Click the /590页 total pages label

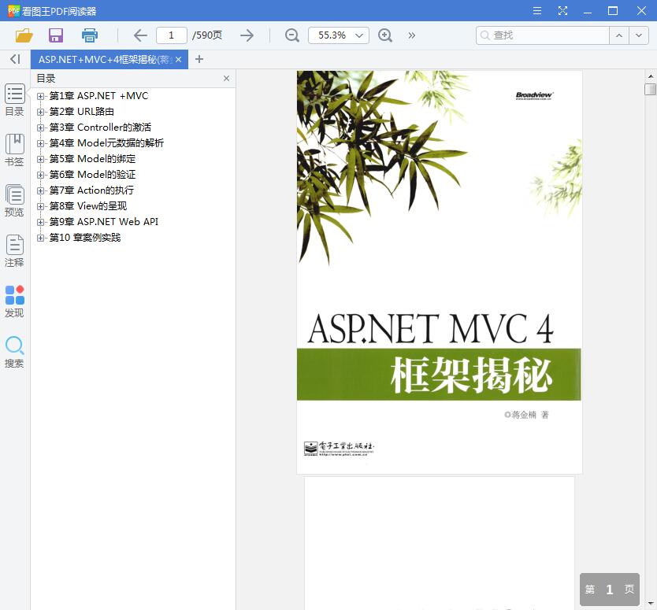point(207,35)
